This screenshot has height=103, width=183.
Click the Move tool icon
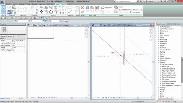coord(41,12)
